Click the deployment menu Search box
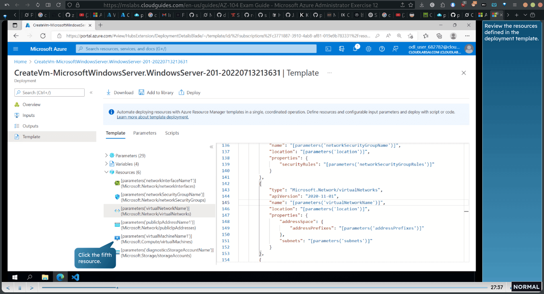Image resolution: width=544 pixels, height=294 pixels. tap(49, 92)
